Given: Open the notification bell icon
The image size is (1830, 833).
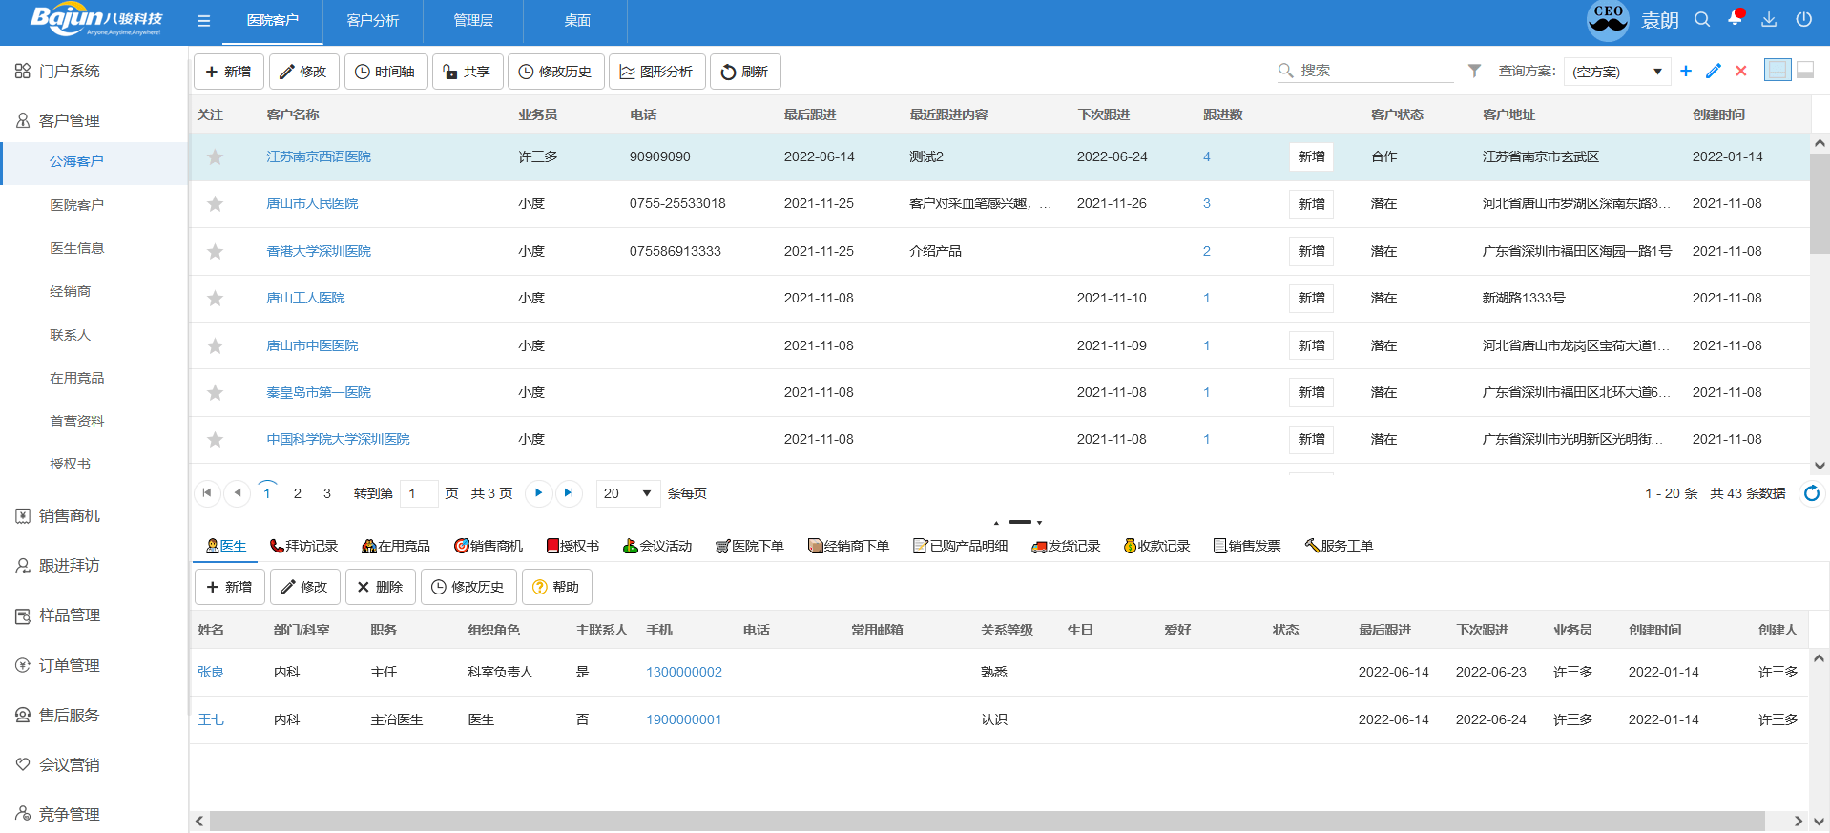Looking at the screenshot, I should (x=1735, y=19).
